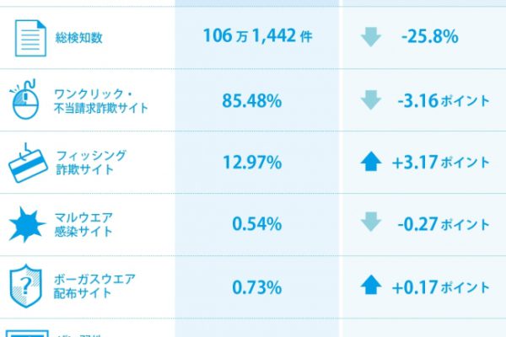Click the 106万1,442件 total value

tap(257, 35)
